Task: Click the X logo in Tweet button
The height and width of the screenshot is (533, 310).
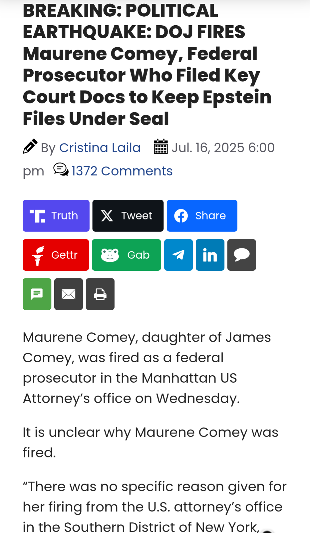Action: 107,216
